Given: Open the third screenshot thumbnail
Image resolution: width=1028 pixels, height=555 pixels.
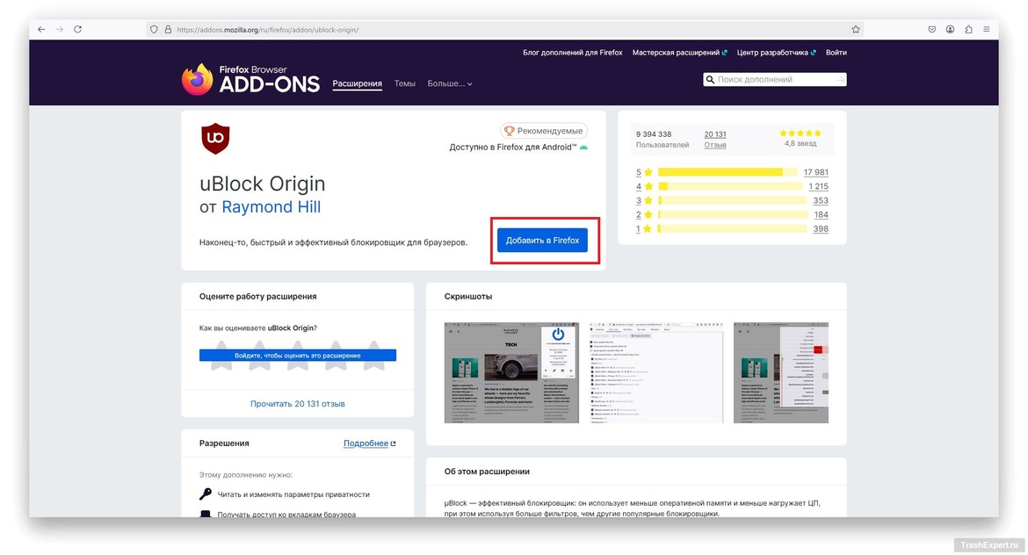Looking at the screenshot, I should 781,372.
